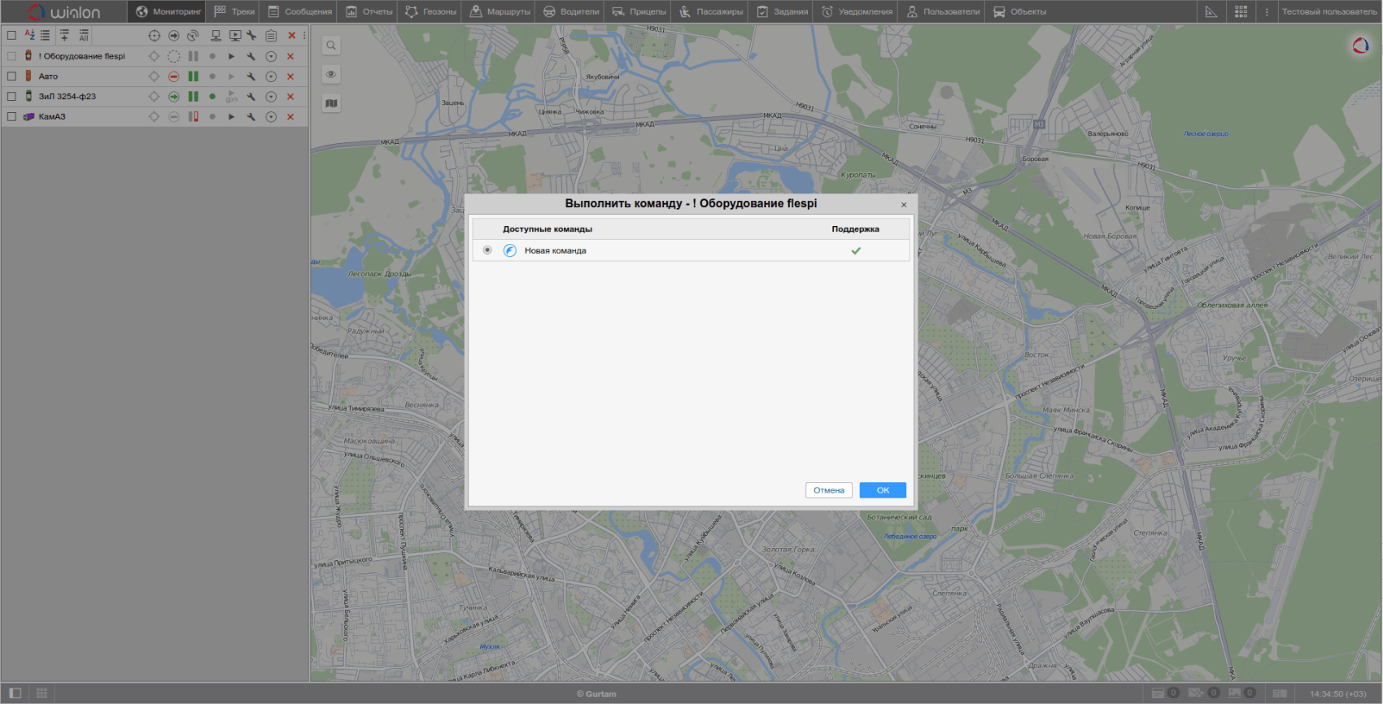This screenshot has width=1383, height=704.
Task: Click the ruler measurement tools icon
Action: 1211,11
